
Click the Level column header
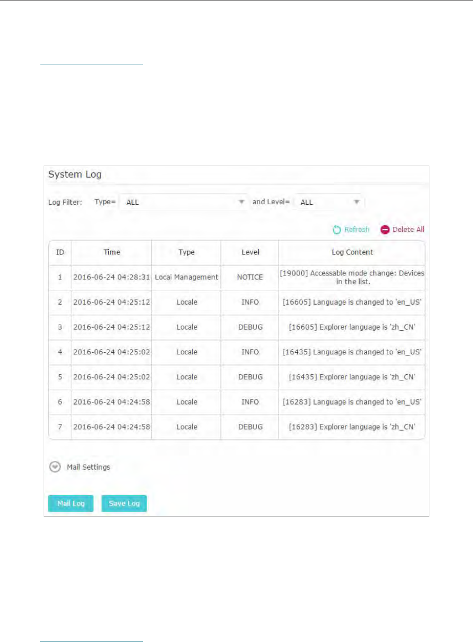coord(250,252)
